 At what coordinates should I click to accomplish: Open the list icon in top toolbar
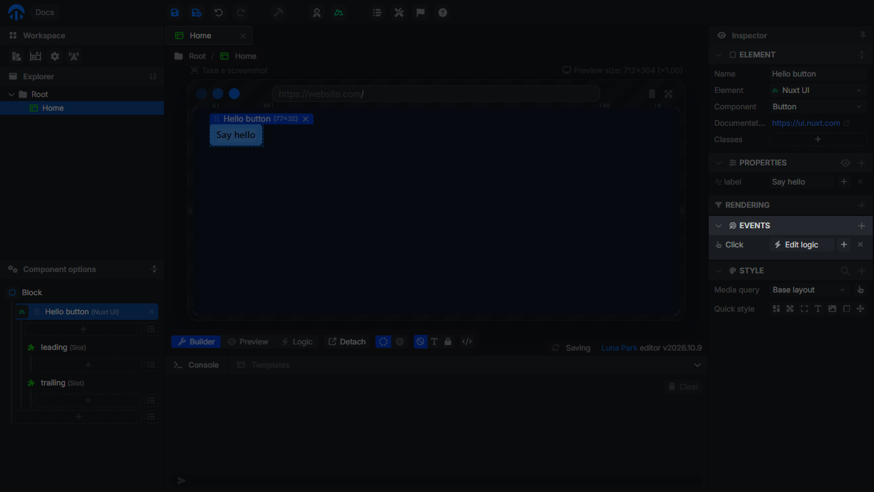pyautogui.click(x=377, y=12)
